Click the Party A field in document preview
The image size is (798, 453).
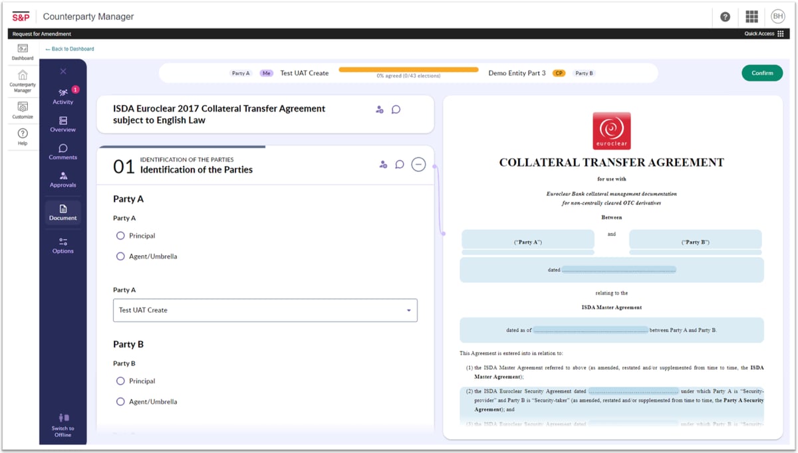point(528,239)
